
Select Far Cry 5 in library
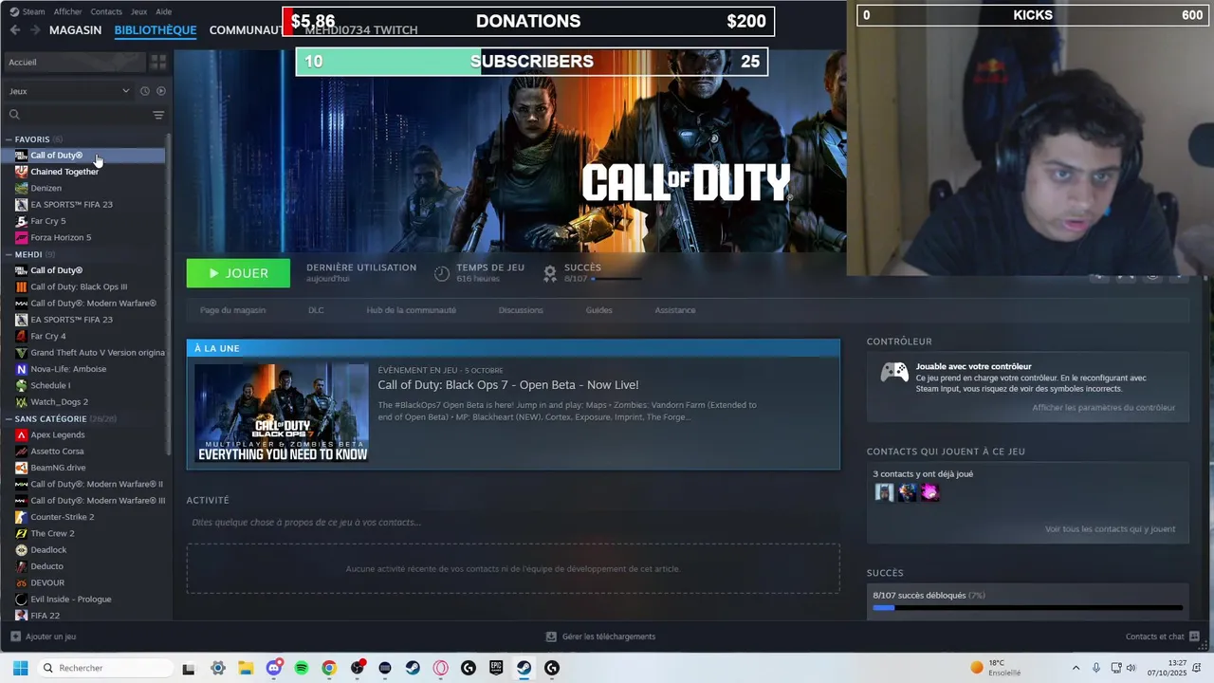pos(48,221)
